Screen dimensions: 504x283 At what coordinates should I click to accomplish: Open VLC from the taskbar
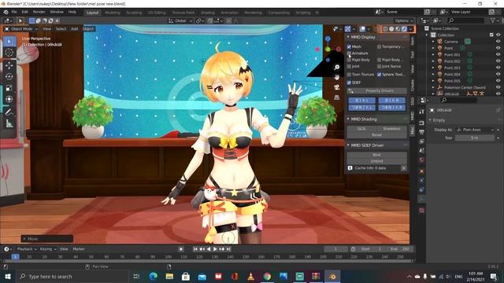[250, 276]
